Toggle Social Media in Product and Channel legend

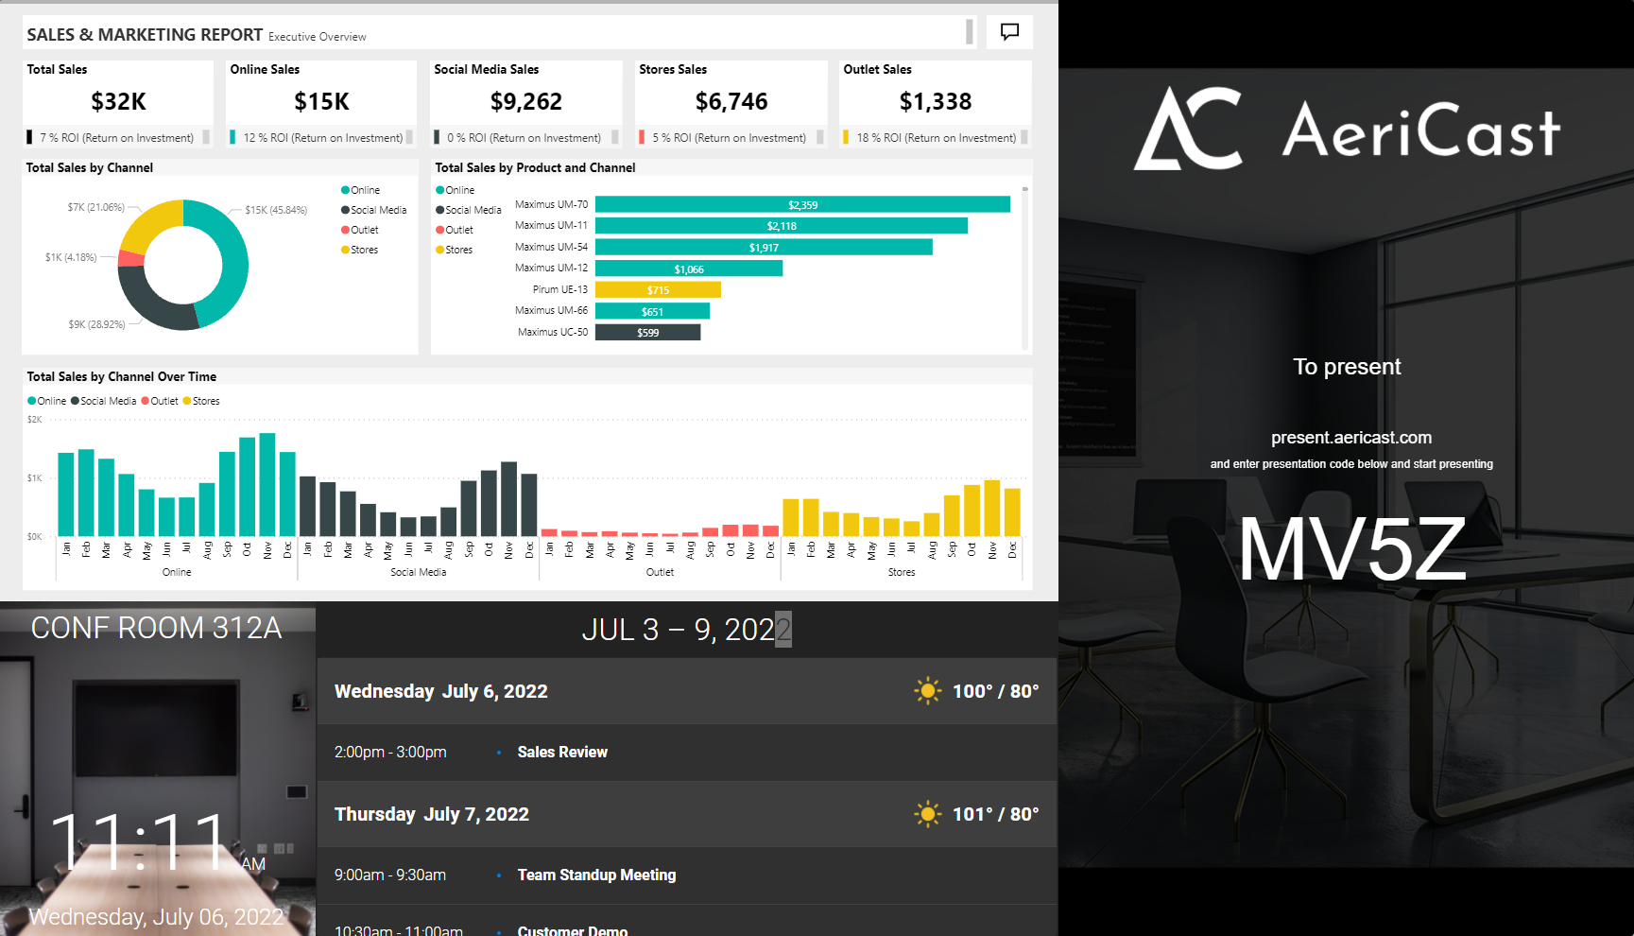[x=468, y=210]
